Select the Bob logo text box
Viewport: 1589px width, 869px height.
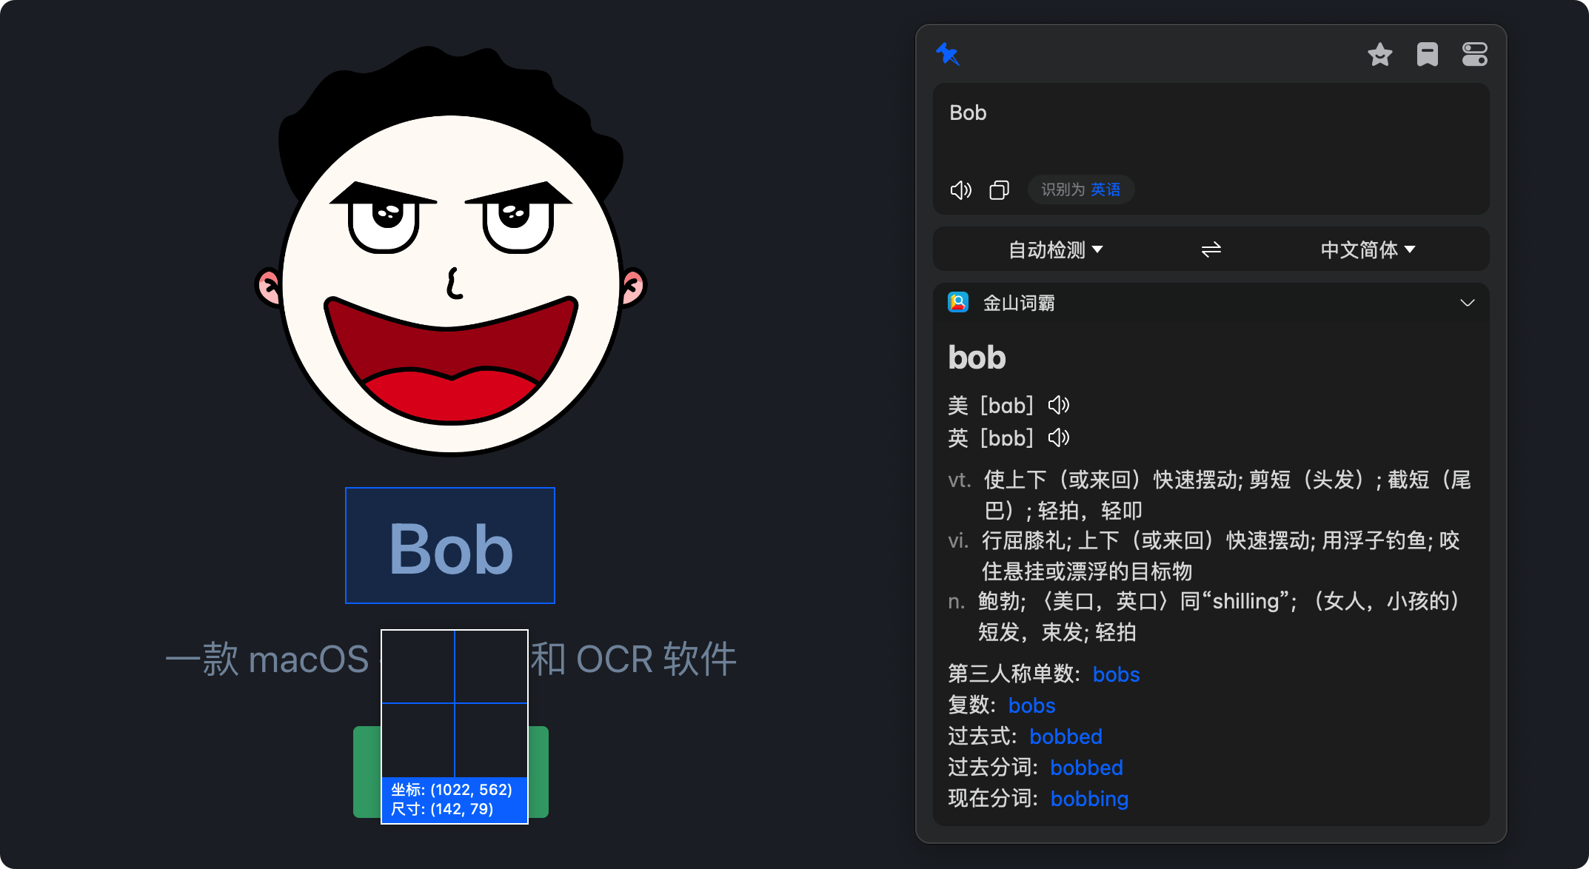[449, 546]
